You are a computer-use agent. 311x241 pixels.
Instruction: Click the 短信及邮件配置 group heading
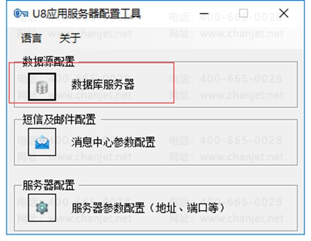coord(59,119)
